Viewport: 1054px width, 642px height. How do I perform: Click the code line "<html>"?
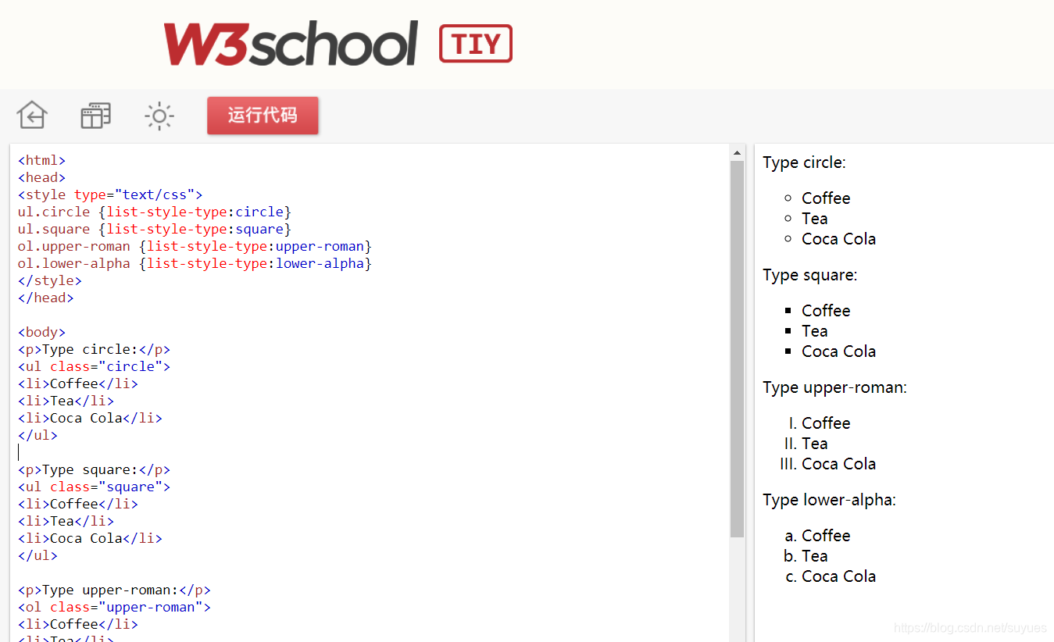click(x=42, y=160)
